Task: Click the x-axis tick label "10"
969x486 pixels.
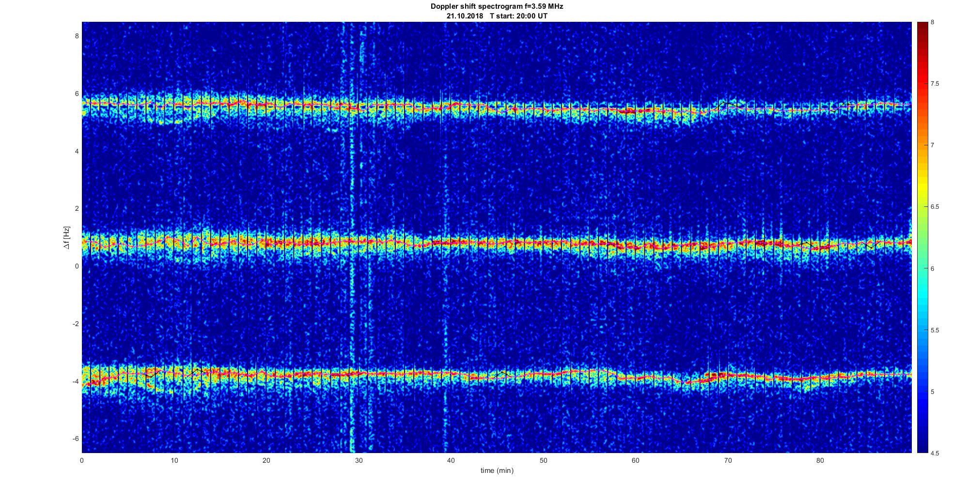Action: coord(174,460)
